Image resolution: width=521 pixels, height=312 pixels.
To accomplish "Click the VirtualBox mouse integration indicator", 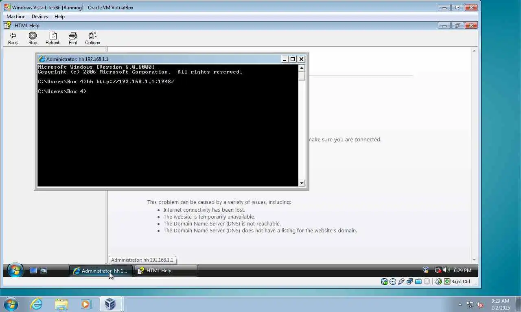I will (x=438, y=282).
